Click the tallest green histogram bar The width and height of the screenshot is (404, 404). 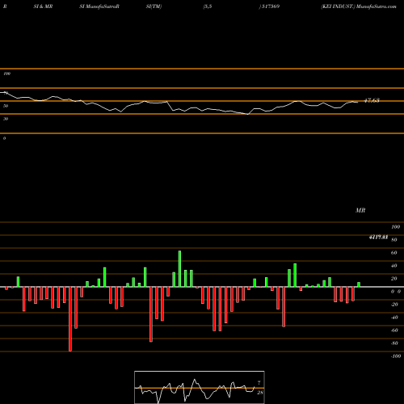pos(179,268)
